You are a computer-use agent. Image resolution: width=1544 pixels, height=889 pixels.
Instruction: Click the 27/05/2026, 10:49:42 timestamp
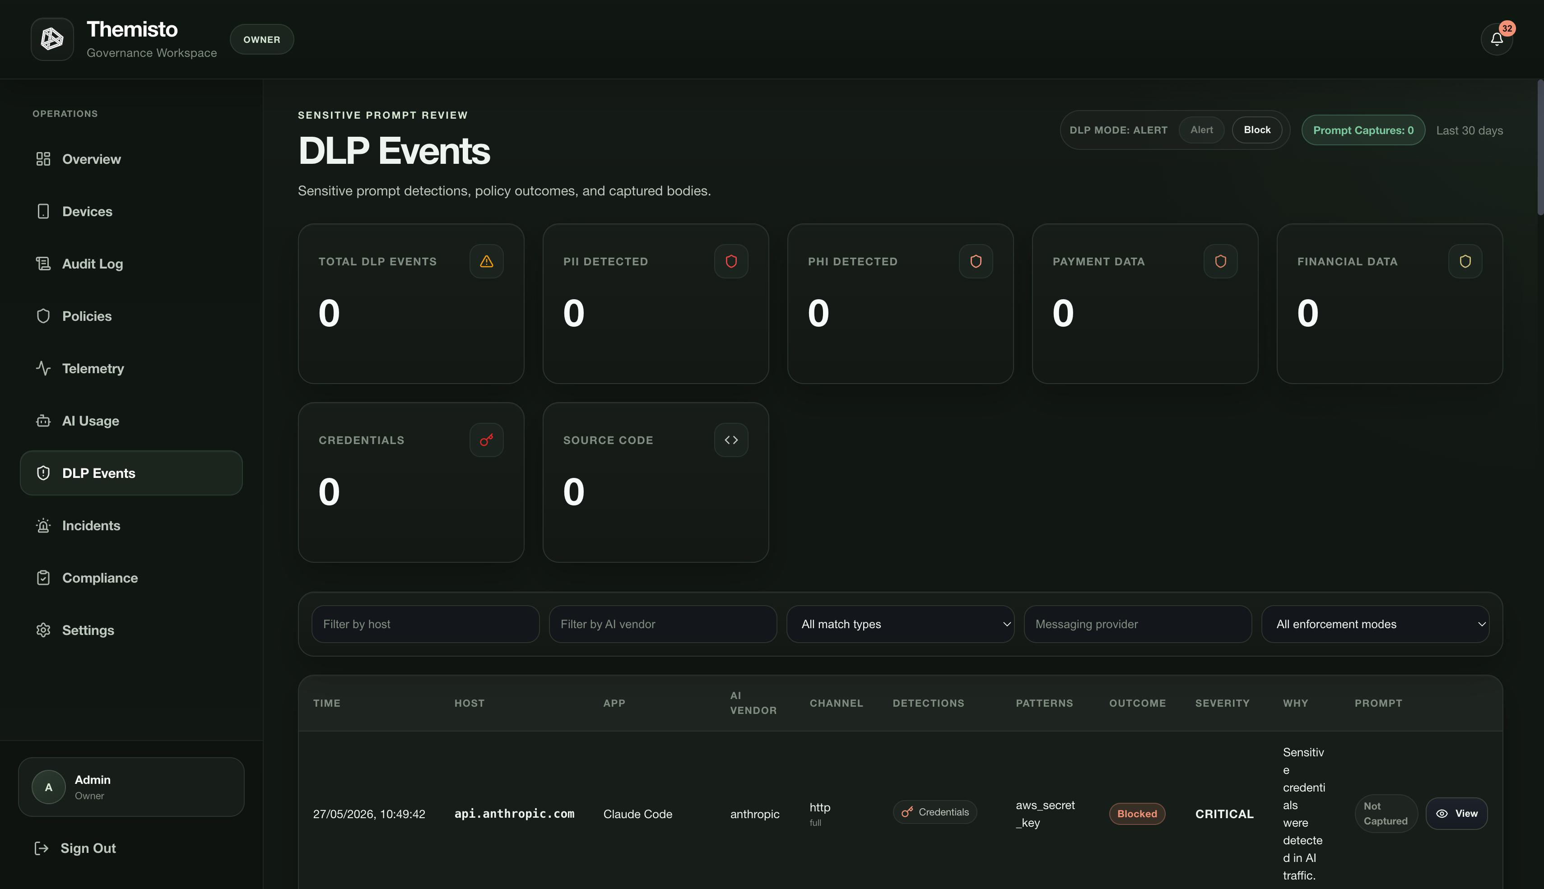click(x=369, y=814)
